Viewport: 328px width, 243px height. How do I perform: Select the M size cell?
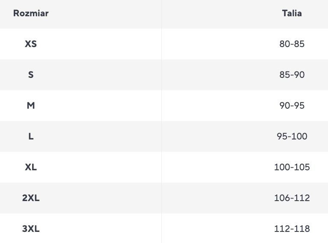[x=31, y=106]
